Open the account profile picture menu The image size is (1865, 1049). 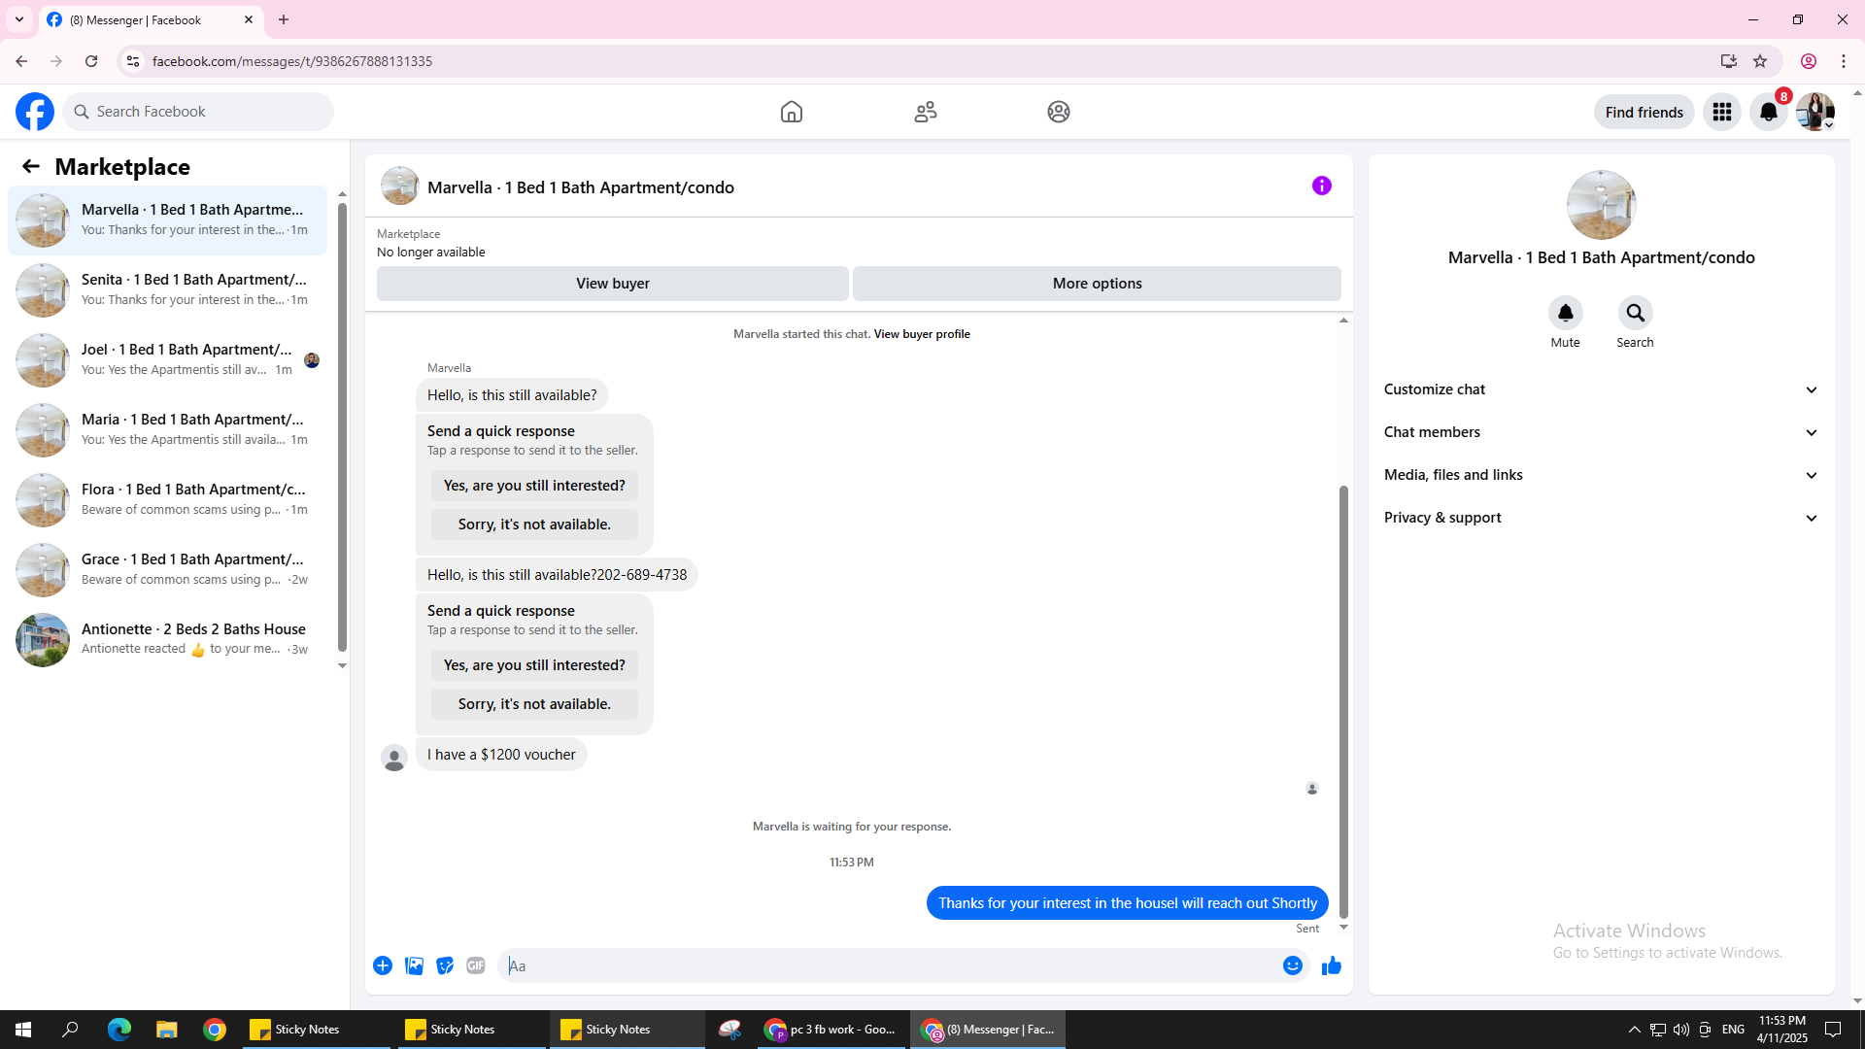tap(1815, 112)
